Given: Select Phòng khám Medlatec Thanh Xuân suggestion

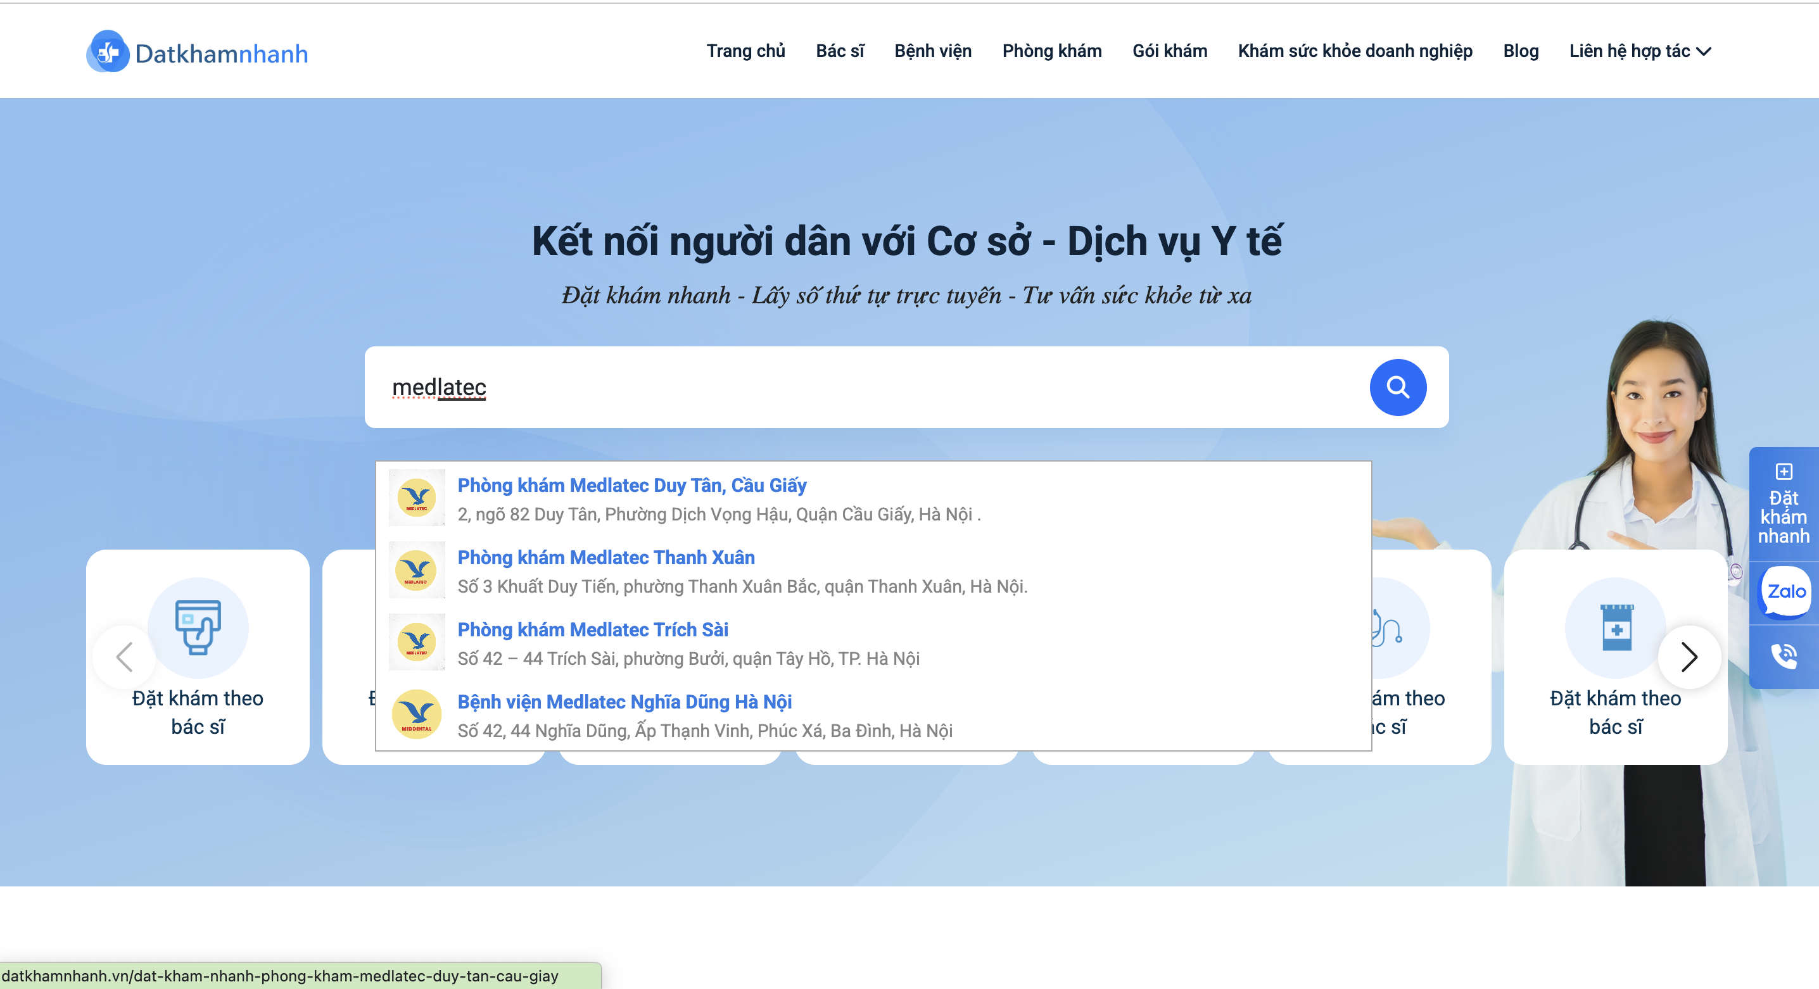Looking at the screenshot, I should [606, 558].
